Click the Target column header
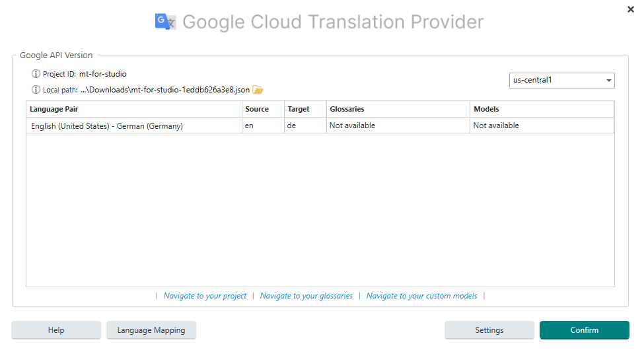Viewport: 644px width, 350px height. click(x=305, y=109)
